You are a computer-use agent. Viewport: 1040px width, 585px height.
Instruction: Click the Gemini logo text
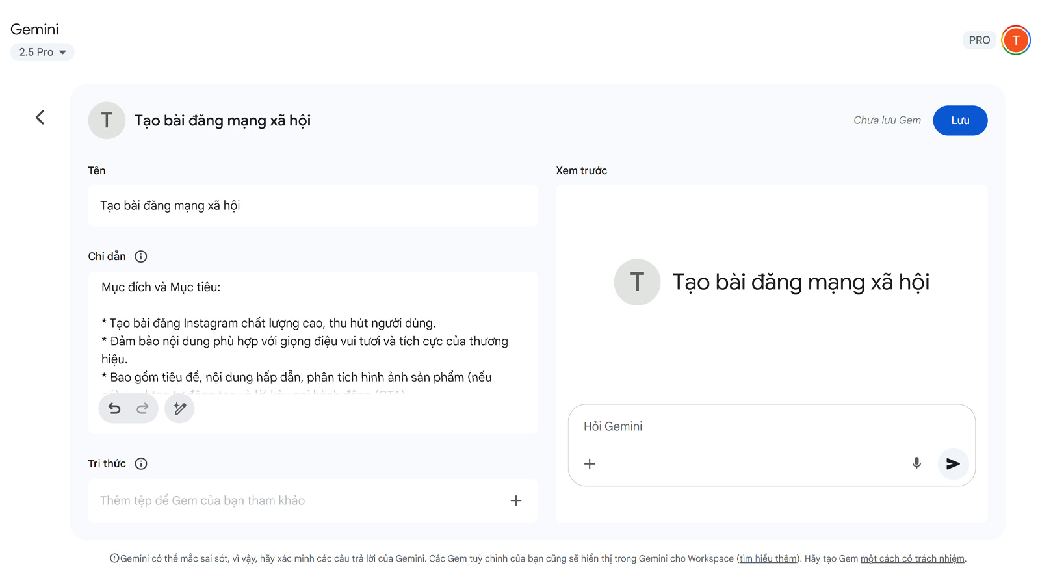34,29
